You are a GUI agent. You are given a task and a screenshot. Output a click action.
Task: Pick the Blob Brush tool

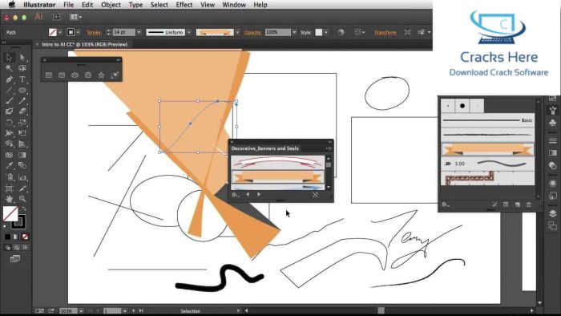click(x=10, y=111)
